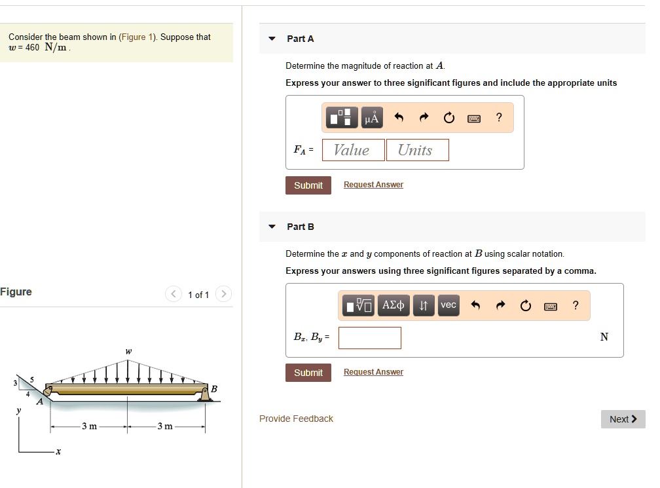
Task: Show keyboard shortcuts in Part A toolbar
Action: point(474,119)
